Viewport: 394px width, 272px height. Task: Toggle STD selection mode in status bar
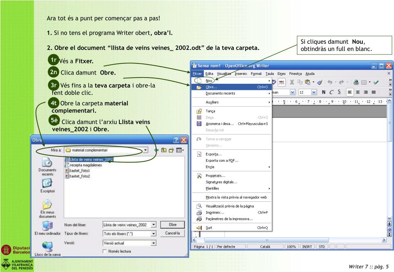click(x=322, y=247)
